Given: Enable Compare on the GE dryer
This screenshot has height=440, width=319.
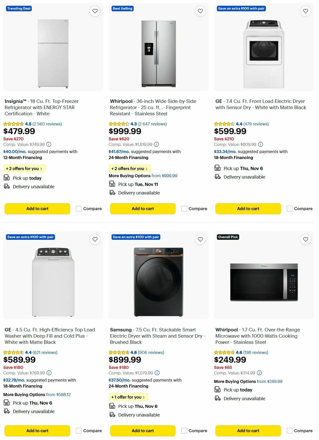Looking at the screenshot, I should pyautogui.click(x=289, y=209).
